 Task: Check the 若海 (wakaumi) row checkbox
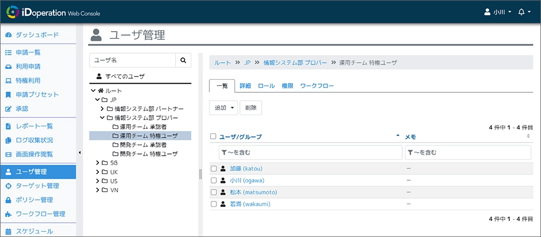point(214,204)
